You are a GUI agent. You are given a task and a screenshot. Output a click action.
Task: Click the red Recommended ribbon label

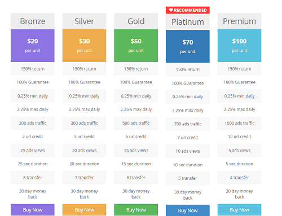pyautogui.click(x=188, y=10)
